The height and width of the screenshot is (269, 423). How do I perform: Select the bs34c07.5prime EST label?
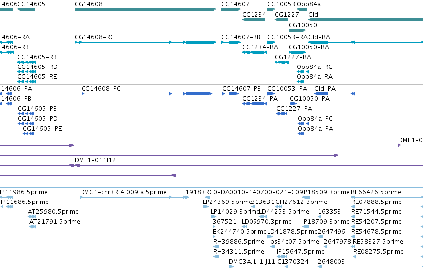295,242
